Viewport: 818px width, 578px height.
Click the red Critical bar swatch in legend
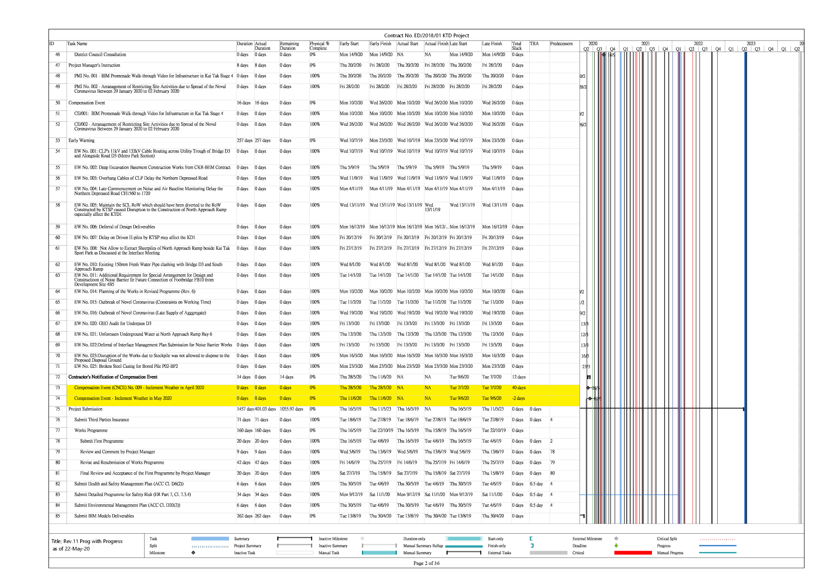point(633,553)
